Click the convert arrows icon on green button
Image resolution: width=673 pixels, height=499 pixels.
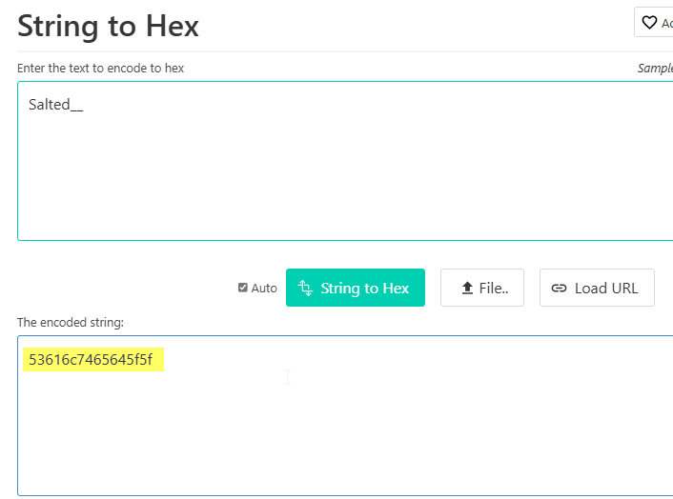point(305,289)
